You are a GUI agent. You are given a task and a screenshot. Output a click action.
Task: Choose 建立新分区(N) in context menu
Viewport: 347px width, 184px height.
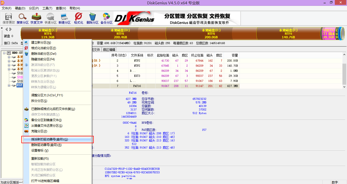(x=57, y=43)
